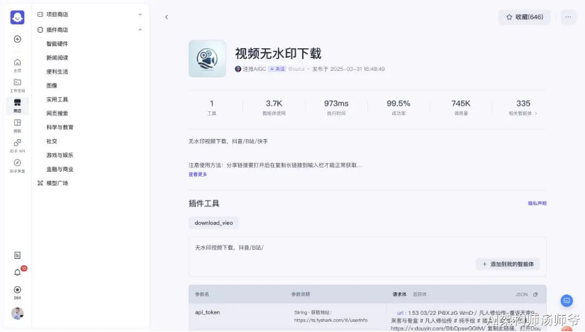This screenshot has width=585, height=332.
Task: Open the compass explore icon
Action: tap(17, 166)
